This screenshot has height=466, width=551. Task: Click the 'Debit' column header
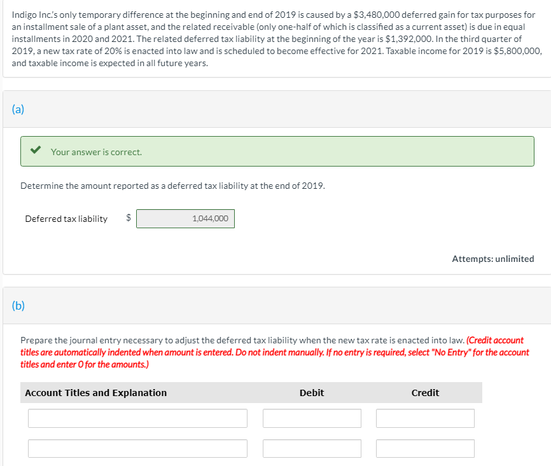pos(312,393)
